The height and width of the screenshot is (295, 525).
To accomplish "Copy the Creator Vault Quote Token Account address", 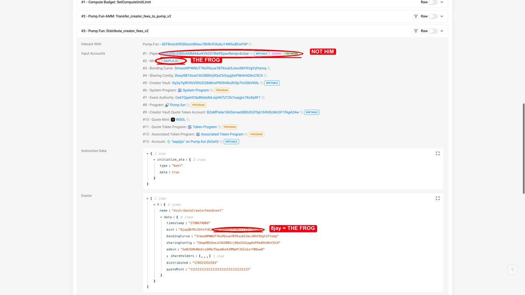I will (x=302, y=112).
